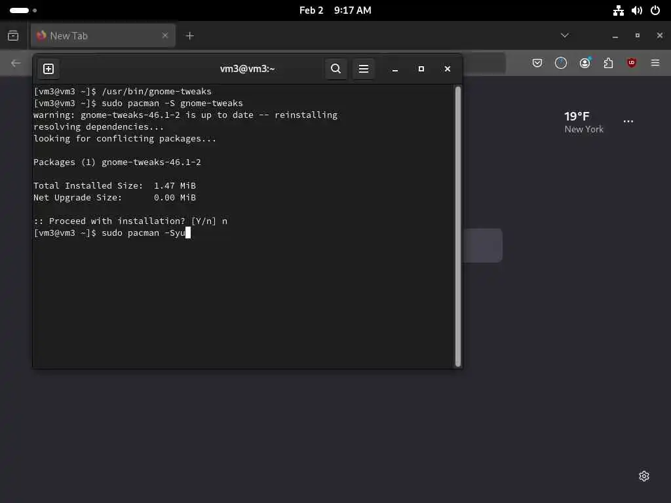Click the terminal vertical scrollbar

tap(458, 226)
